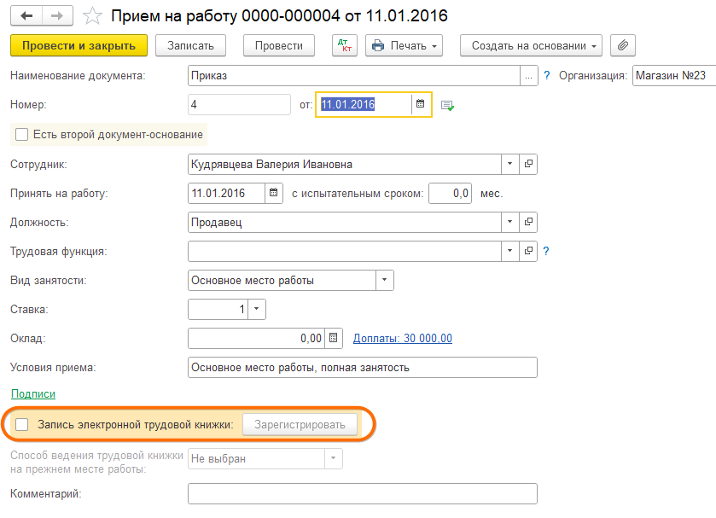Open the Вид занятости dropdown
The image size is (716, 518).
pos(384,280)
